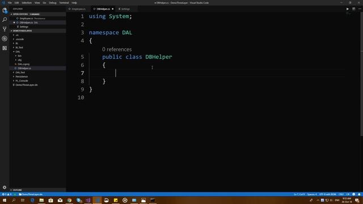This screenshot has width=363, height=204.
Task: Launch Microsoft Edge from taskbar
Action: [32, 200]
